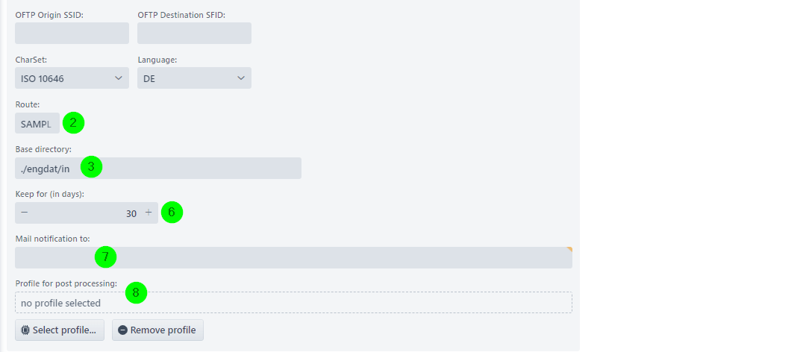
Task: Click the no profile selected box
Action: point(293,302)
